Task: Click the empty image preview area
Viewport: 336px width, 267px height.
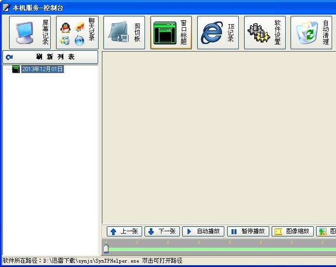Action: (x=219, y=137)
